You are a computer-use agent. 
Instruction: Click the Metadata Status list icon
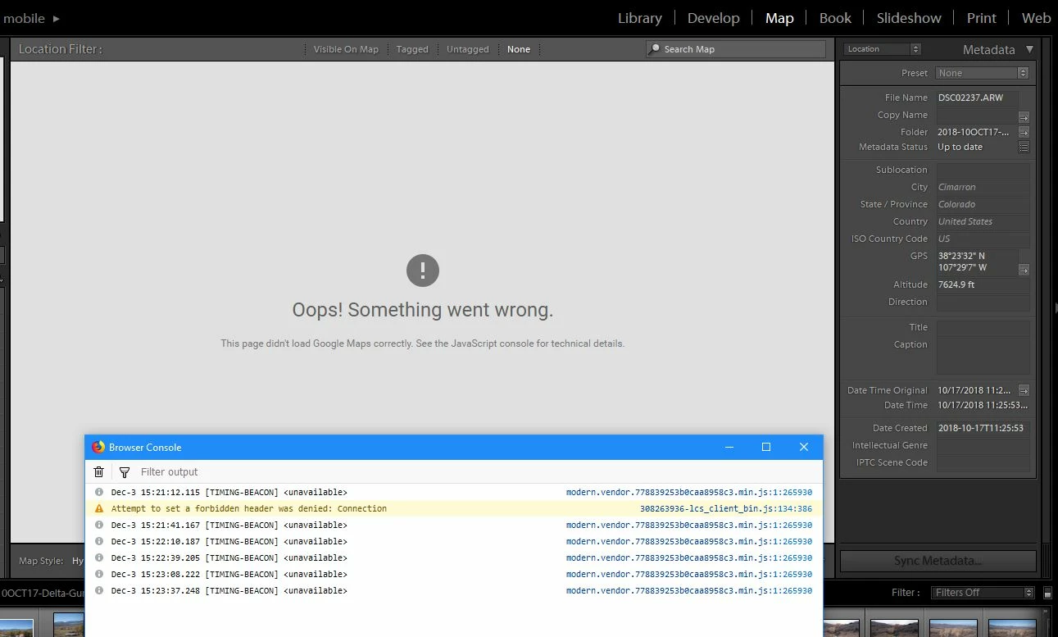point(1024,147)
